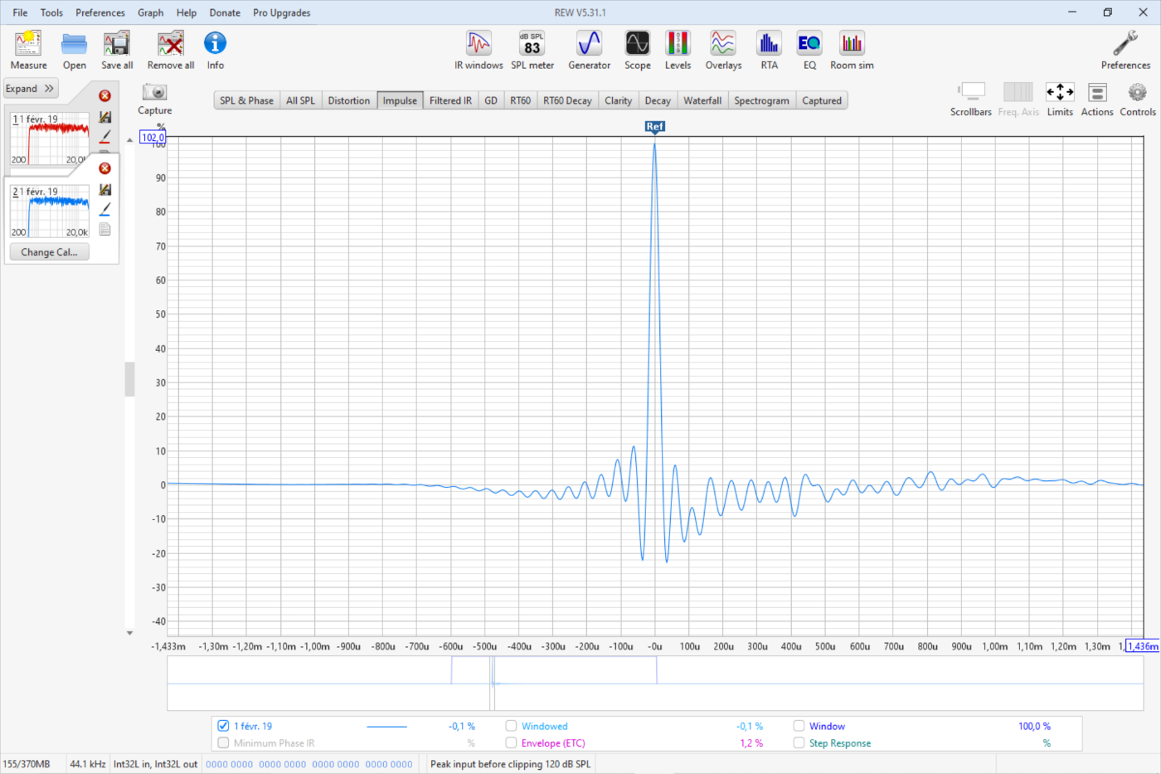The image size is (1161, 774).
Task: Open the Room sim tool
Action: (x=851, y=49)
